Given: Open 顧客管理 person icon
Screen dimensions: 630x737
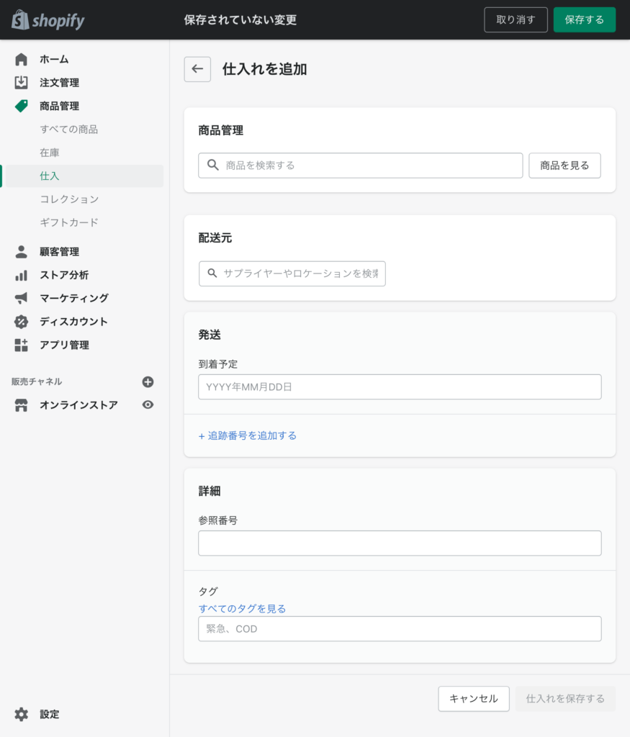Looking at the screenshot, I should pos(21,251).
